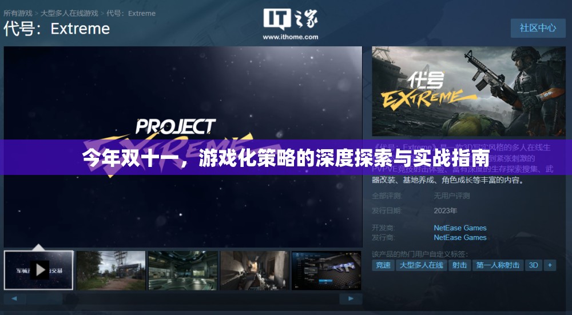
Task: Select the outdoor building screenshot thumbnail
Action: tap(112, 270)
